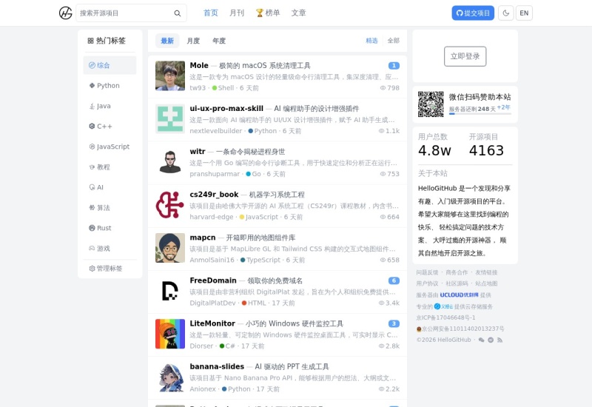Select the 年度 tab
The height and width of the screenshot is (407, 592).
(x=219, y=41)
